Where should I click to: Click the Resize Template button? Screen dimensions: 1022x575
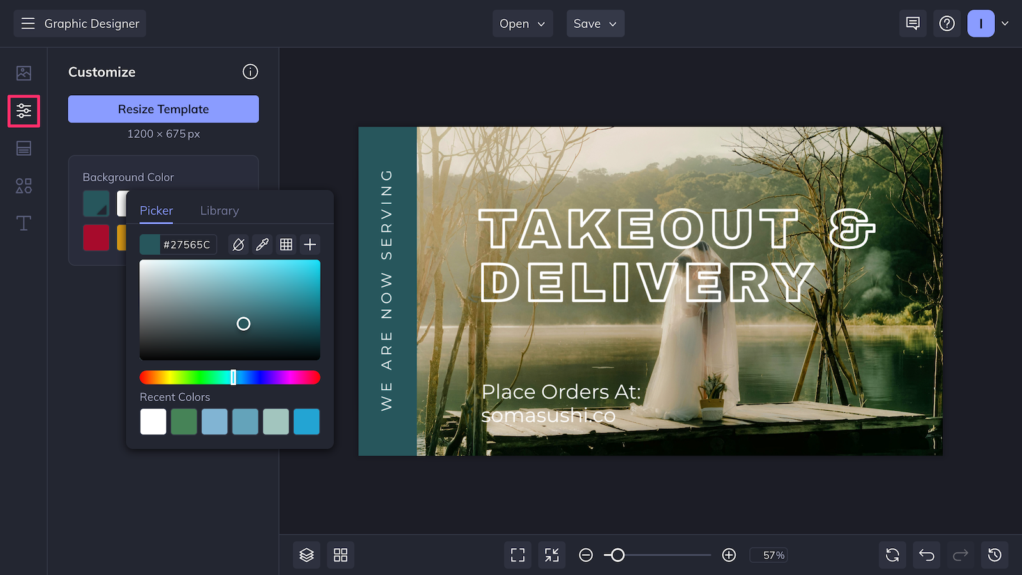[x=163, y=109]
